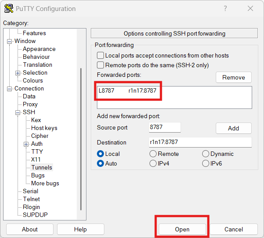Expand the Auth tree node
This screenshot has width=264, height=238.
pos(26,144)
